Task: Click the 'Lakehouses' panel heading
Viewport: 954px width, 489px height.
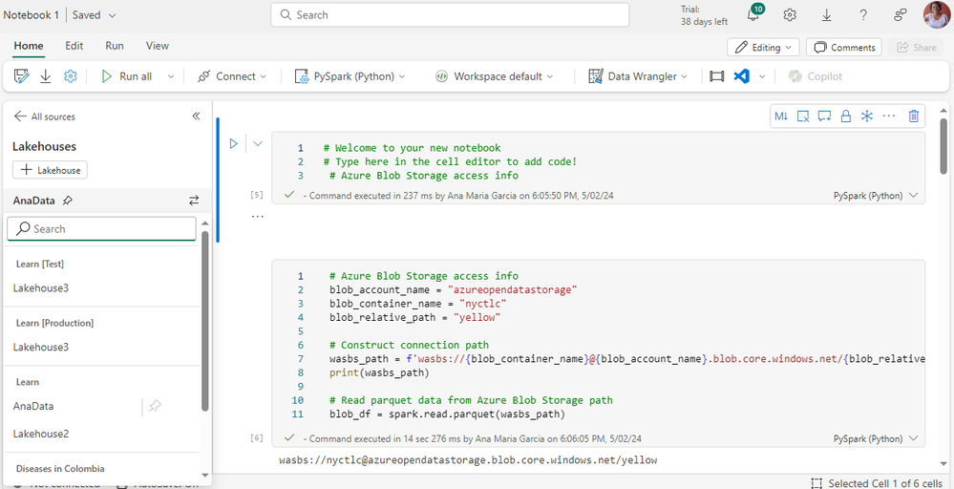Action: click(45, 146)
